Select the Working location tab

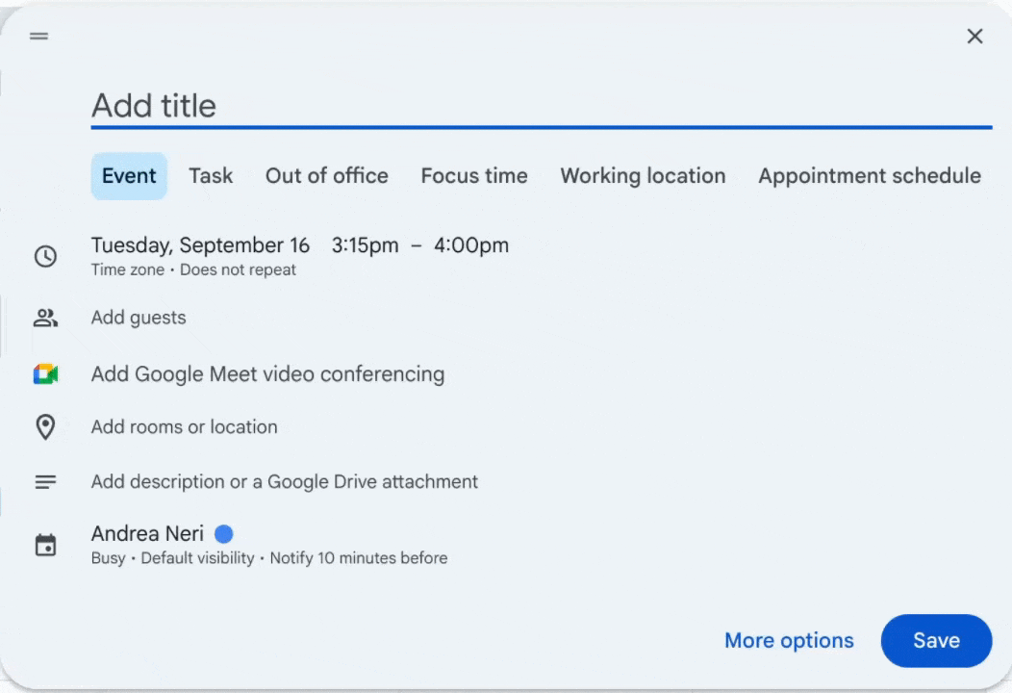pos(643,176)
